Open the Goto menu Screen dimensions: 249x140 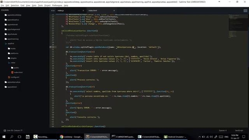34,5
